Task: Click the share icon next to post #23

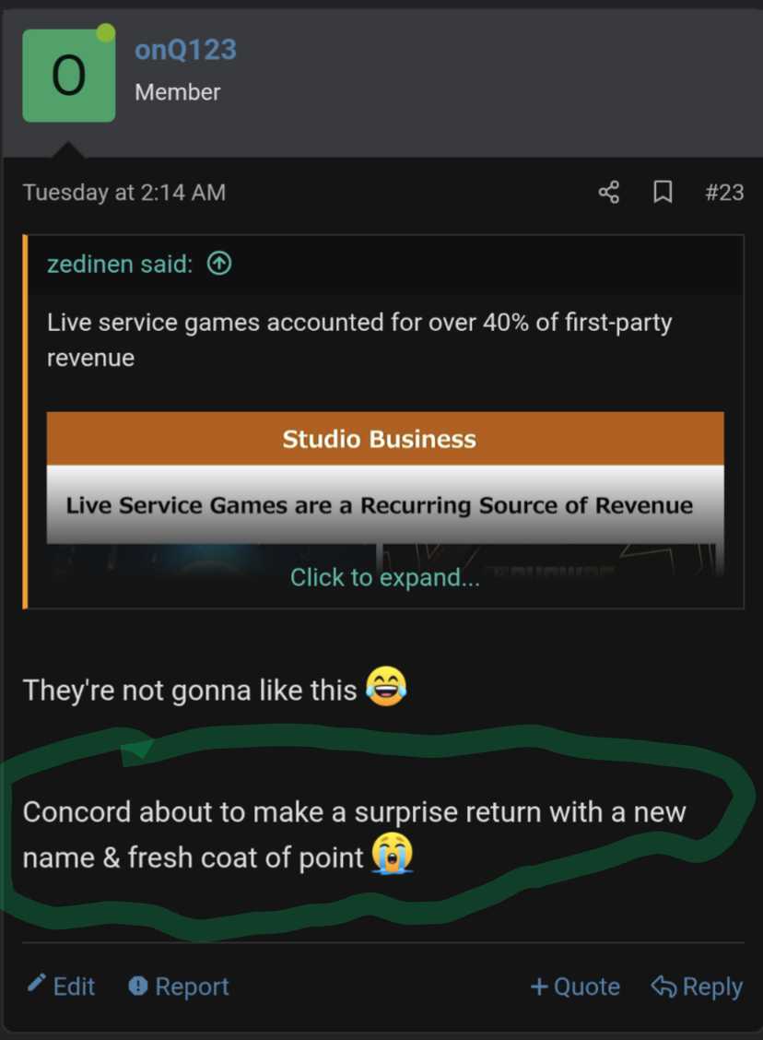Action: click(608, 193)
